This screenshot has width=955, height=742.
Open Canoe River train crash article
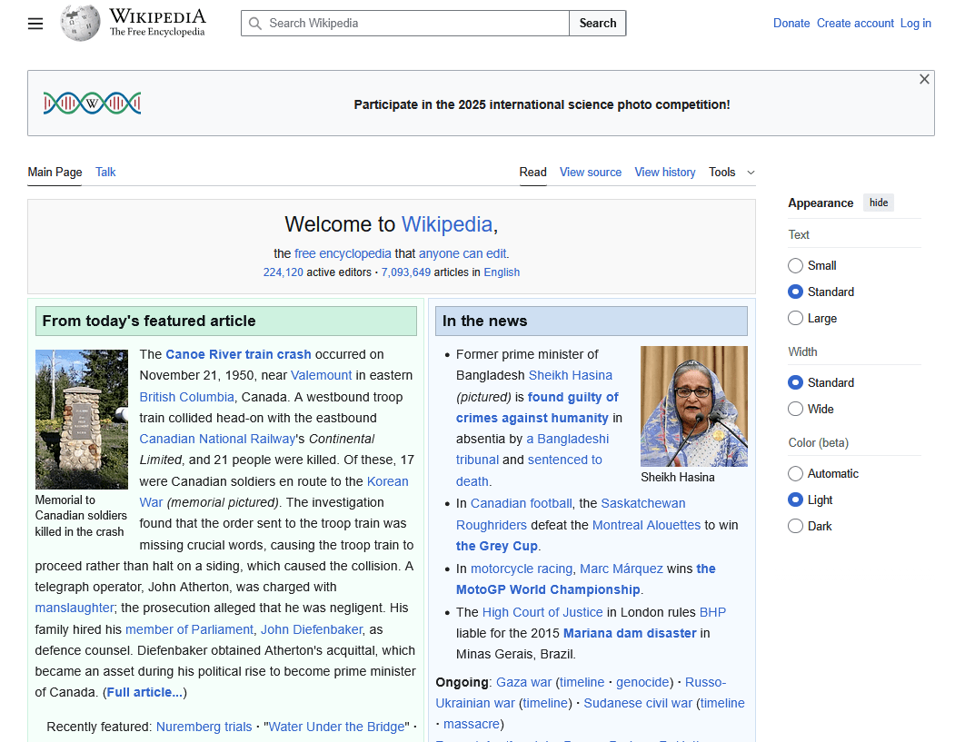tap(238, 354)
